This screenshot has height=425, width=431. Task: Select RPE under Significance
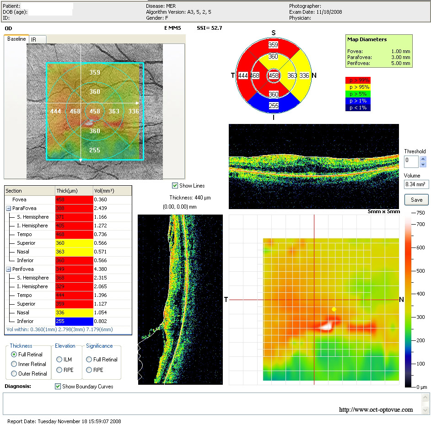(x=89, y=370)
